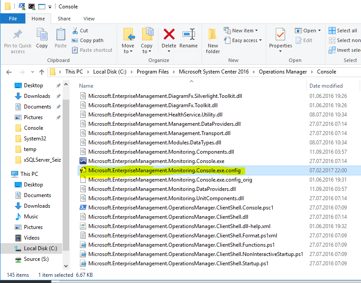The width and height of the screenshot is (361, 283).
Task: Select ClientShell.dll-help.xml file
Action: pyautogui.click(x=179, y=226)
